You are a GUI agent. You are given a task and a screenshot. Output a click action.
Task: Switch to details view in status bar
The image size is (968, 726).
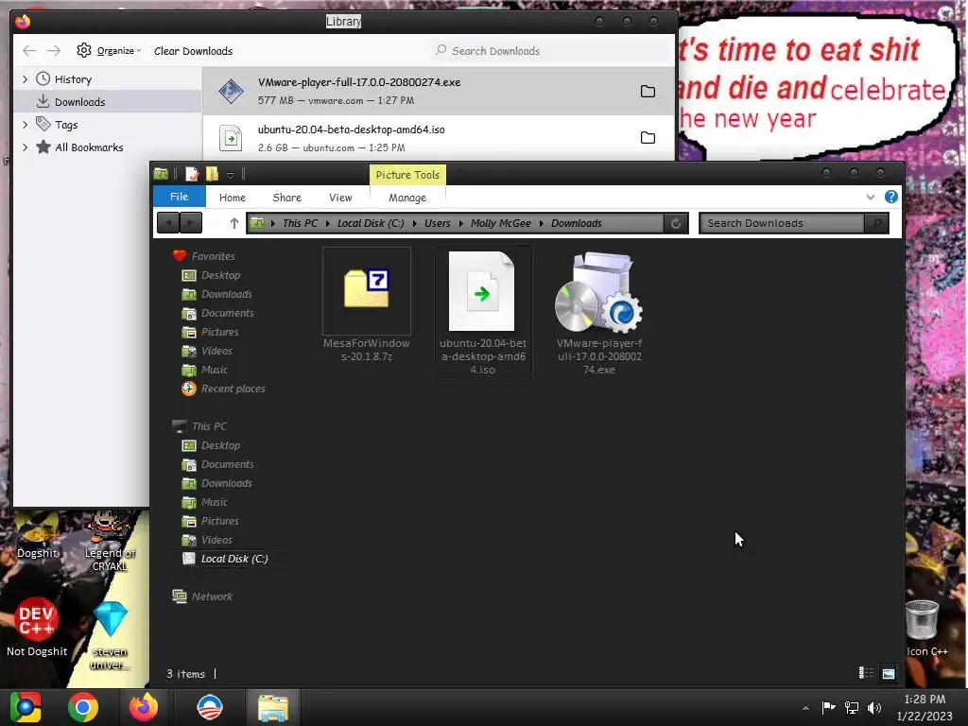tap(866, 673)
